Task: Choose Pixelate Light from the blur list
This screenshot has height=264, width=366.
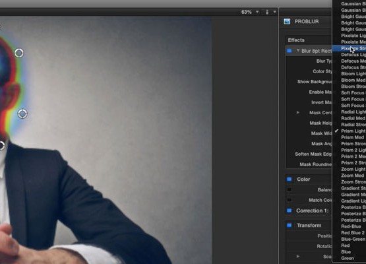Action: (x=353, y=36)
